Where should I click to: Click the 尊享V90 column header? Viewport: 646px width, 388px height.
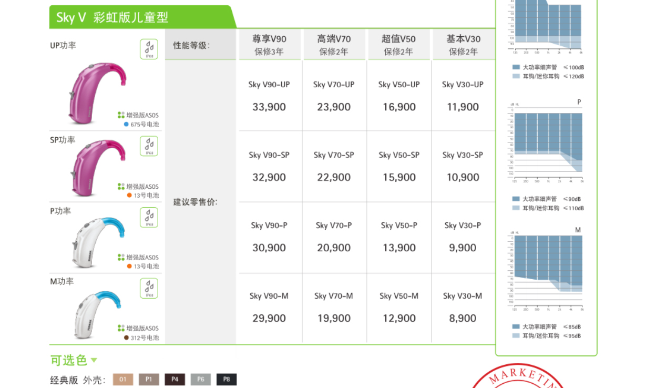coord(269,45)
